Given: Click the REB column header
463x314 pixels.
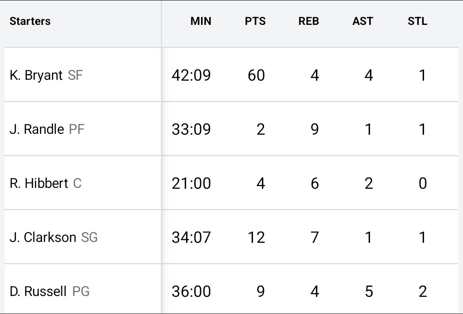Looking at the screenshot, I should point(309,21).
